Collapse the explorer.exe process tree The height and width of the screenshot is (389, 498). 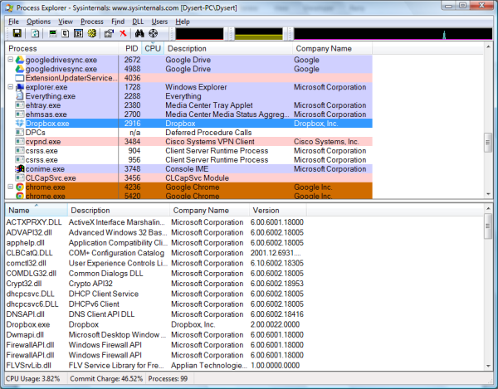(11, 86)
